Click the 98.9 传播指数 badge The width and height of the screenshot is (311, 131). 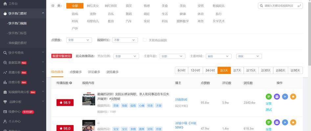[x=65, y=103]
